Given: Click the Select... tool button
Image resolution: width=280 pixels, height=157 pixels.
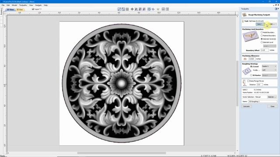Looking at the screenshot, I should point(260,24).
